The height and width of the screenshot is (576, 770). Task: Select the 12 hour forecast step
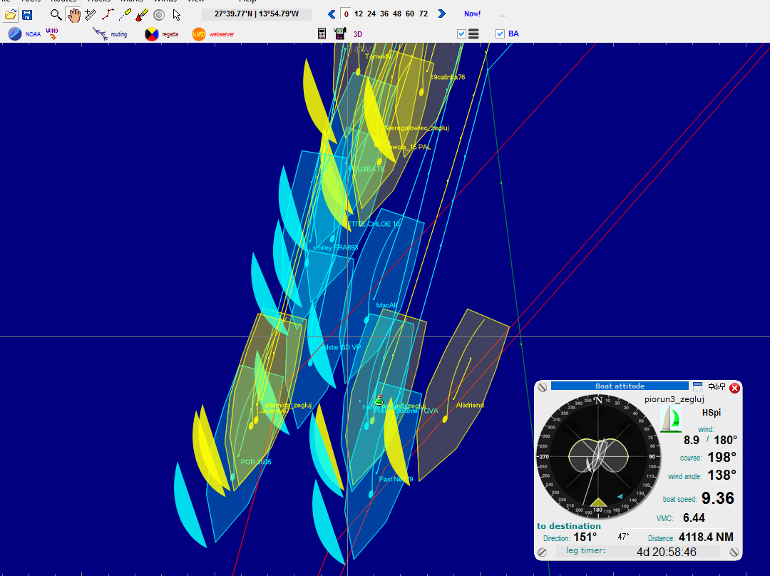(359, 14)
